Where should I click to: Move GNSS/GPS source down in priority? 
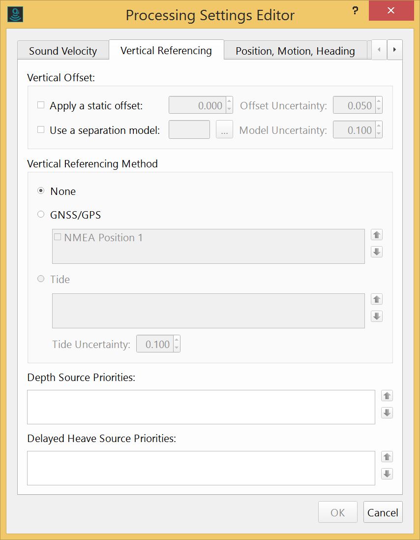pyautogui.click(x=376, y=252)
